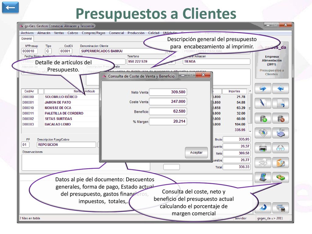The image size is (312, 234).
Task: Click the CodCli field 00001
Action: (x=66, y=51)
